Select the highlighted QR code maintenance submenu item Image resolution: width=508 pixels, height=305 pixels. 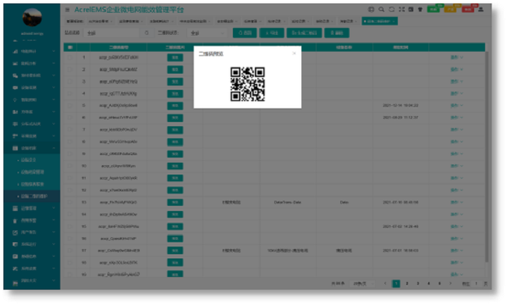(33, 196)
